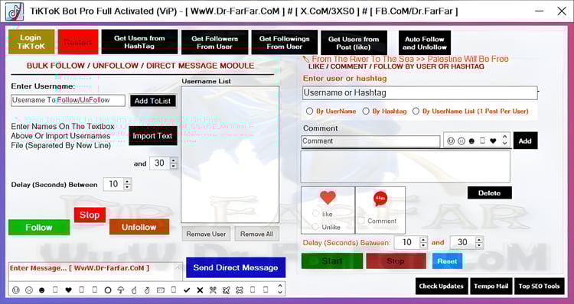Open the Auto Follow and Unfollow module

click(425, 43)
